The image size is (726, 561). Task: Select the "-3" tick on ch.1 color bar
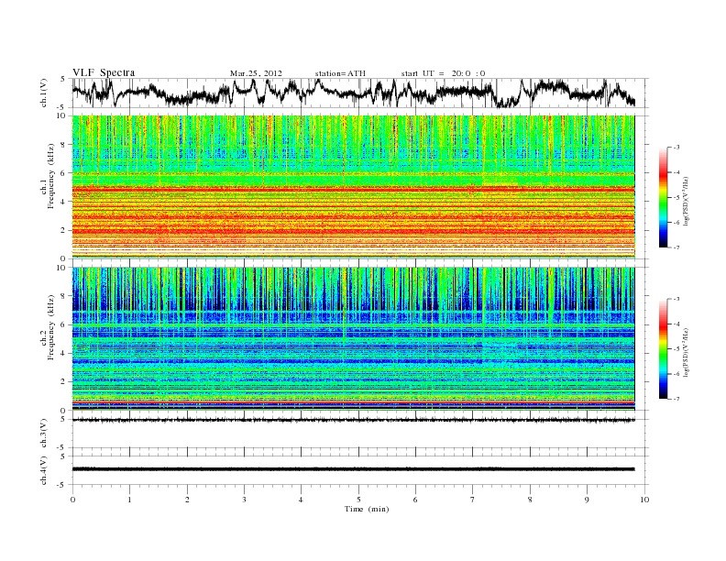(x=676, y=148)
